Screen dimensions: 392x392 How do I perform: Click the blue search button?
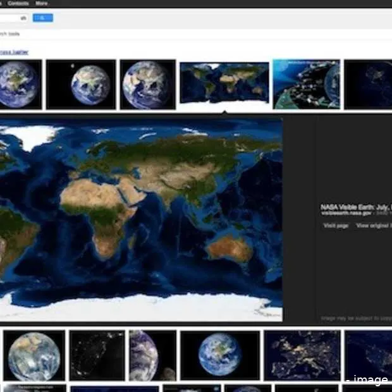point(43,18)
